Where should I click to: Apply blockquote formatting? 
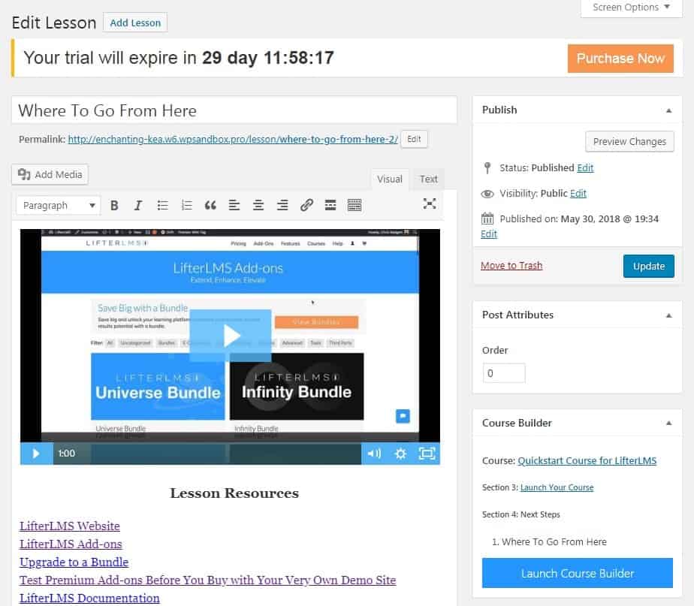[210, 205]
